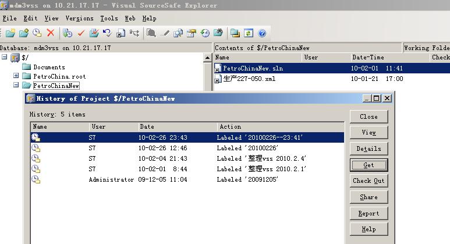Open the Versions menu

pos(80,19)
